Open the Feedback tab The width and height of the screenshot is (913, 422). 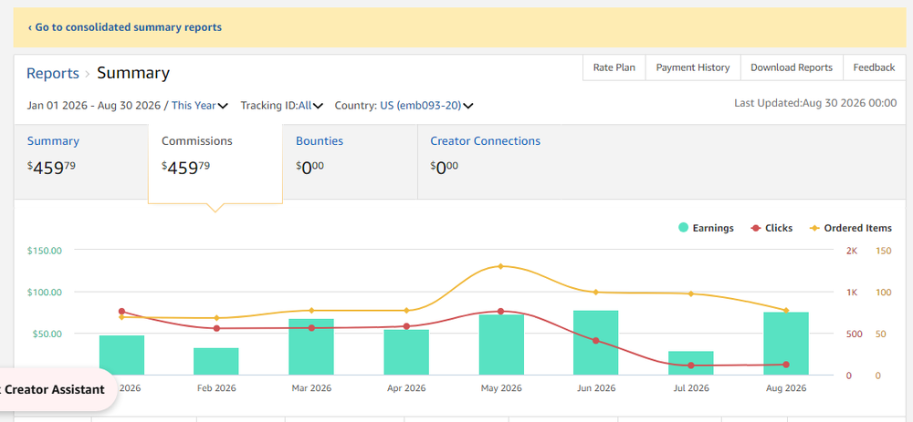tap(874, 67)
